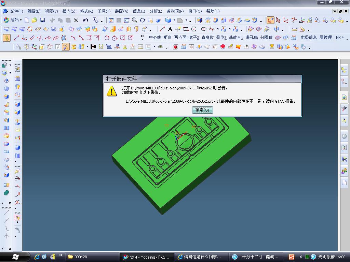Click the 盒子2 toolbar button
The width and height of the screenshot is (350, 262).
pyautogui.click(x=194, y=38)
